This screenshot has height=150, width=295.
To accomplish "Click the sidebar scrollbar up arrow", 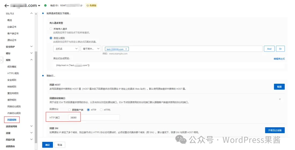I will click(36, 14).
